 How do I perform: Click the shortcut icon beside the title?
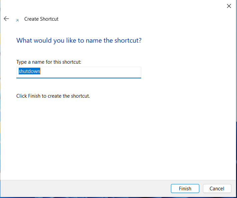coord(17,20)
